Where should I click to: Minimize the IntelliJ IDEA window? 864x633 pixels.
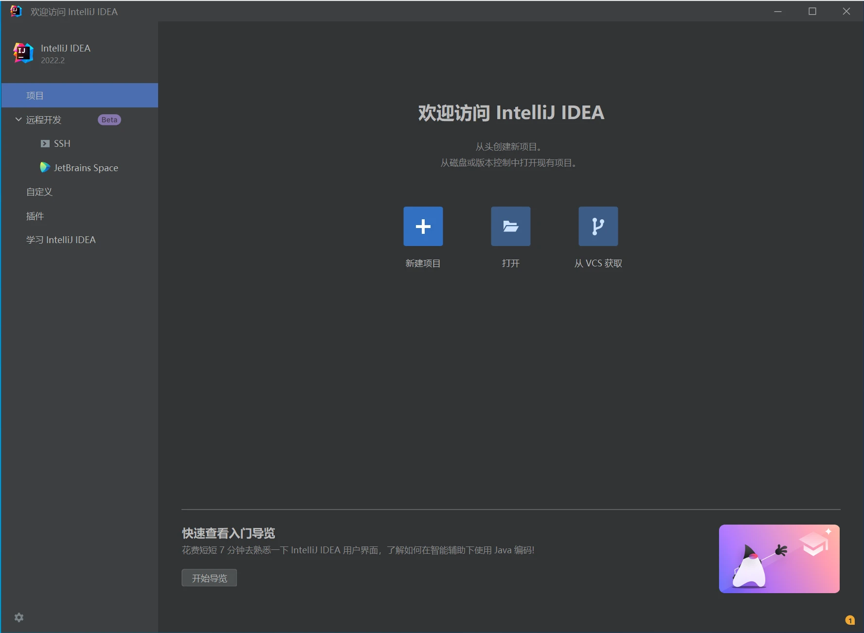[x=778, y=11]
